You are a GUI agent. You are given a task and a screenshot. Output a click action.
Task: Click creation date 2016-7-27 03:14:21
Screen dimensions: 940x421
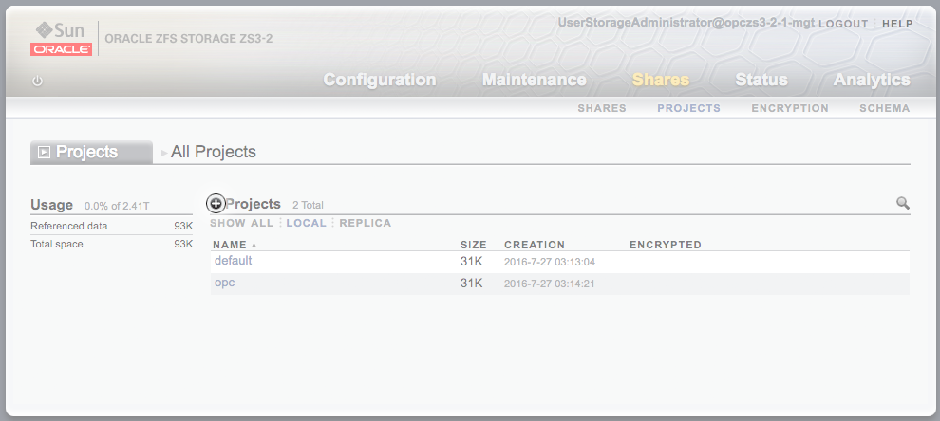(550, 284)
